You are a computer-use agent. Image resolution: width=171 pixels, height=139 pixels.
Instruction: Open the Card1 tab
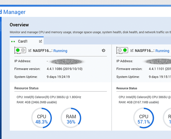(x=27, y=41)
